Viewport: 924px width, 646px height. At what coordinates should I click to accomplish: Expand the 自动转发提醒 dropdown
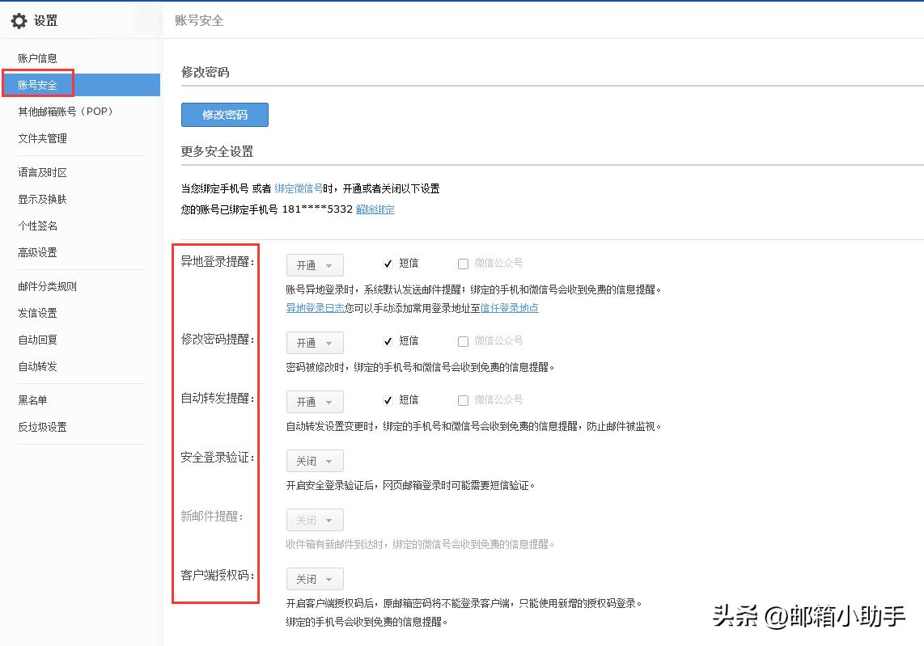click(315, 401)
